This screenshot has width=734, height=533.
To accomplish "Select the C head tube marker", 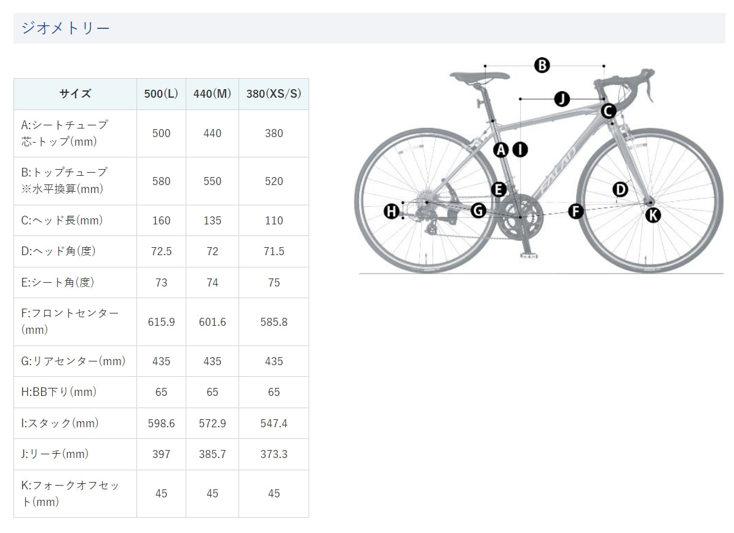I will click(x=607, y=111).
